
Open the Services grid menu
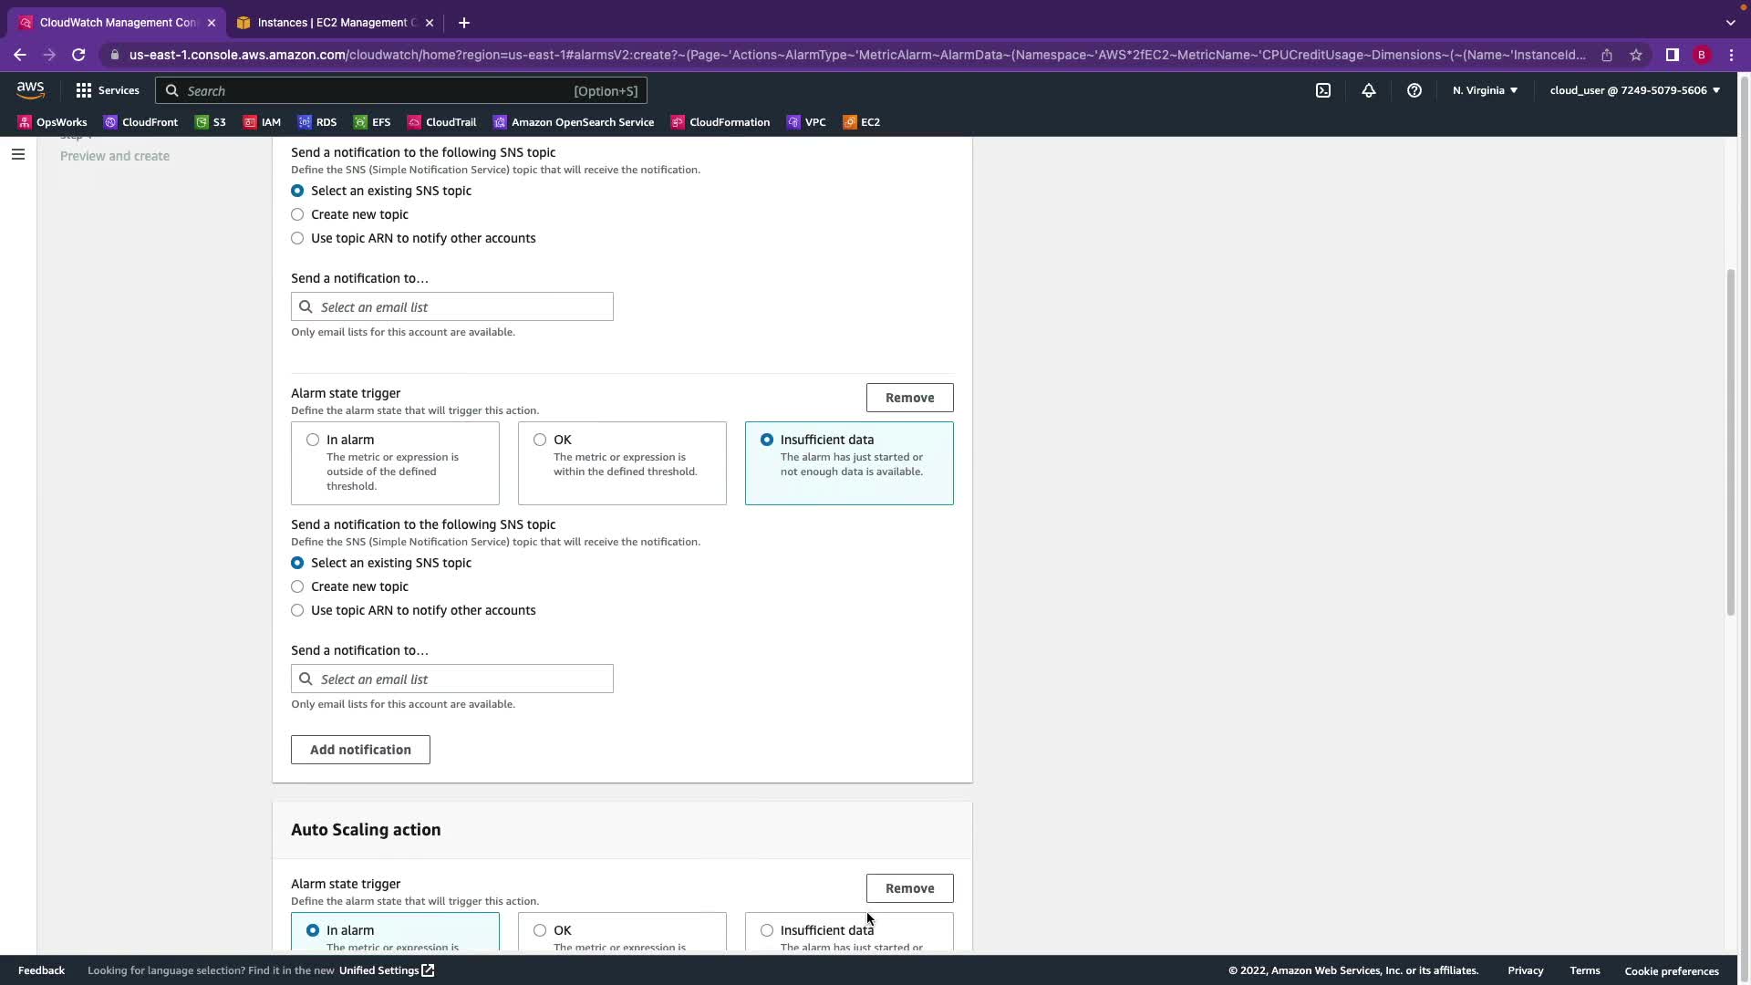(108, 90)
